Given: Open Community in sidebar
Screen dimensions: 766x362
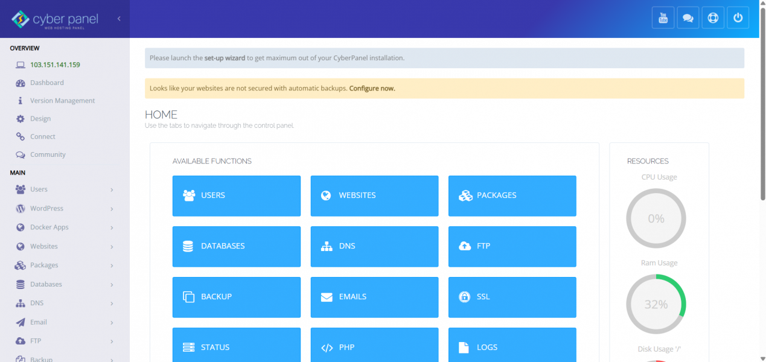Looking at the screenshot, I should pyautogui.click(x=48, y=154).
